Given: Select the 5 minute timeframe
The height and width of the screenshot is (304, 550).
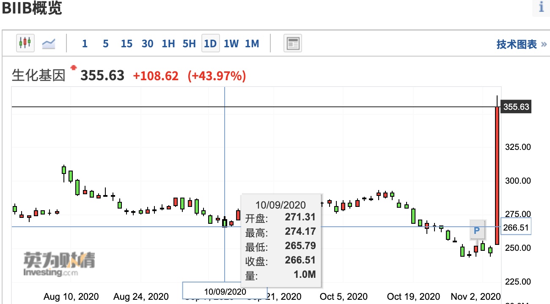Looking at the screenshot, I should click(x=105, y=43).
